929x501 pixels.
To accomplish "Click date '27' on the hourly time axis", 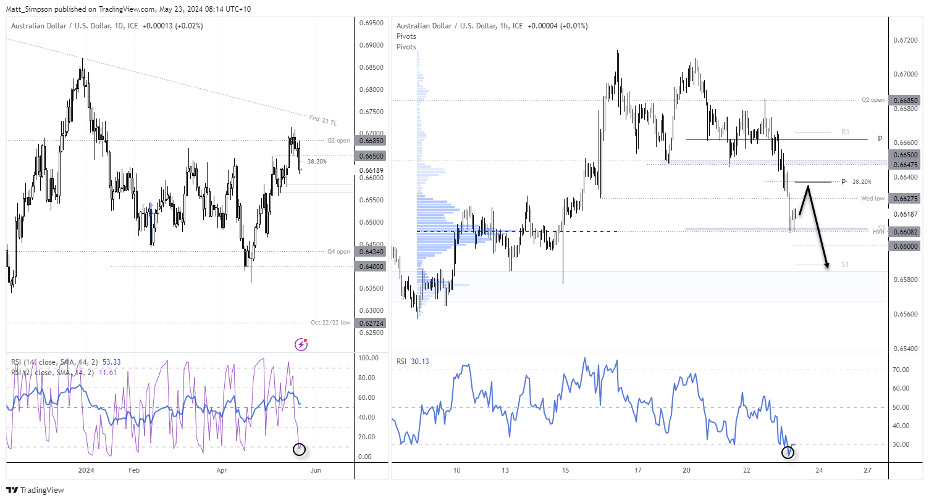I will pos(867,470).
